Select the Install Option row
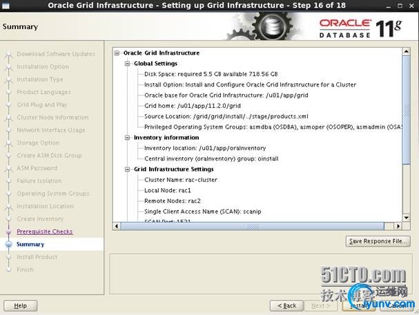Image resolution: width=419 pixels, height=315 pixels. point(250,85)
